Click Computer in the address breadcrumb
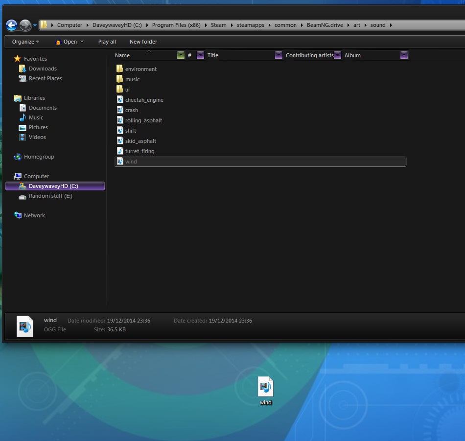This screenshot has height=441, width=465. [70, 25]
